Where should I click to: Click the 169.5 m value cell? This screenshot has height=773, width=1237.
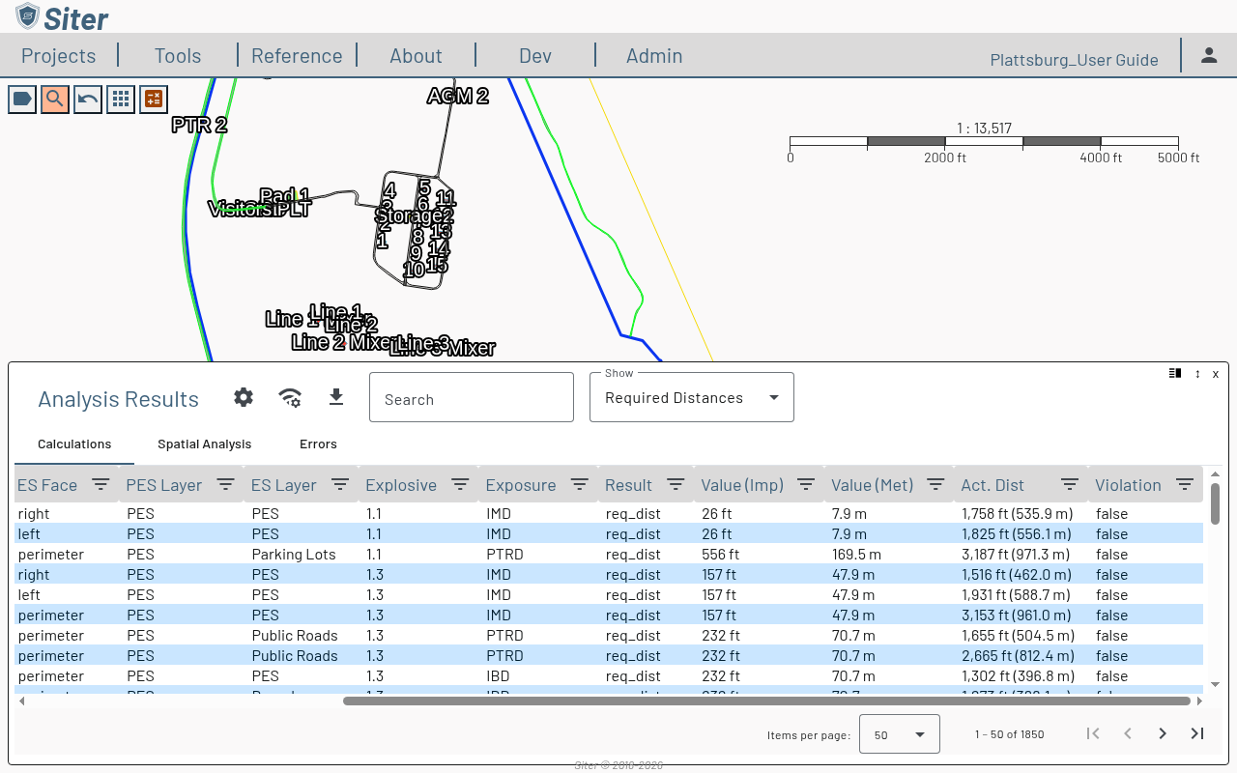[x=856, y=555]
